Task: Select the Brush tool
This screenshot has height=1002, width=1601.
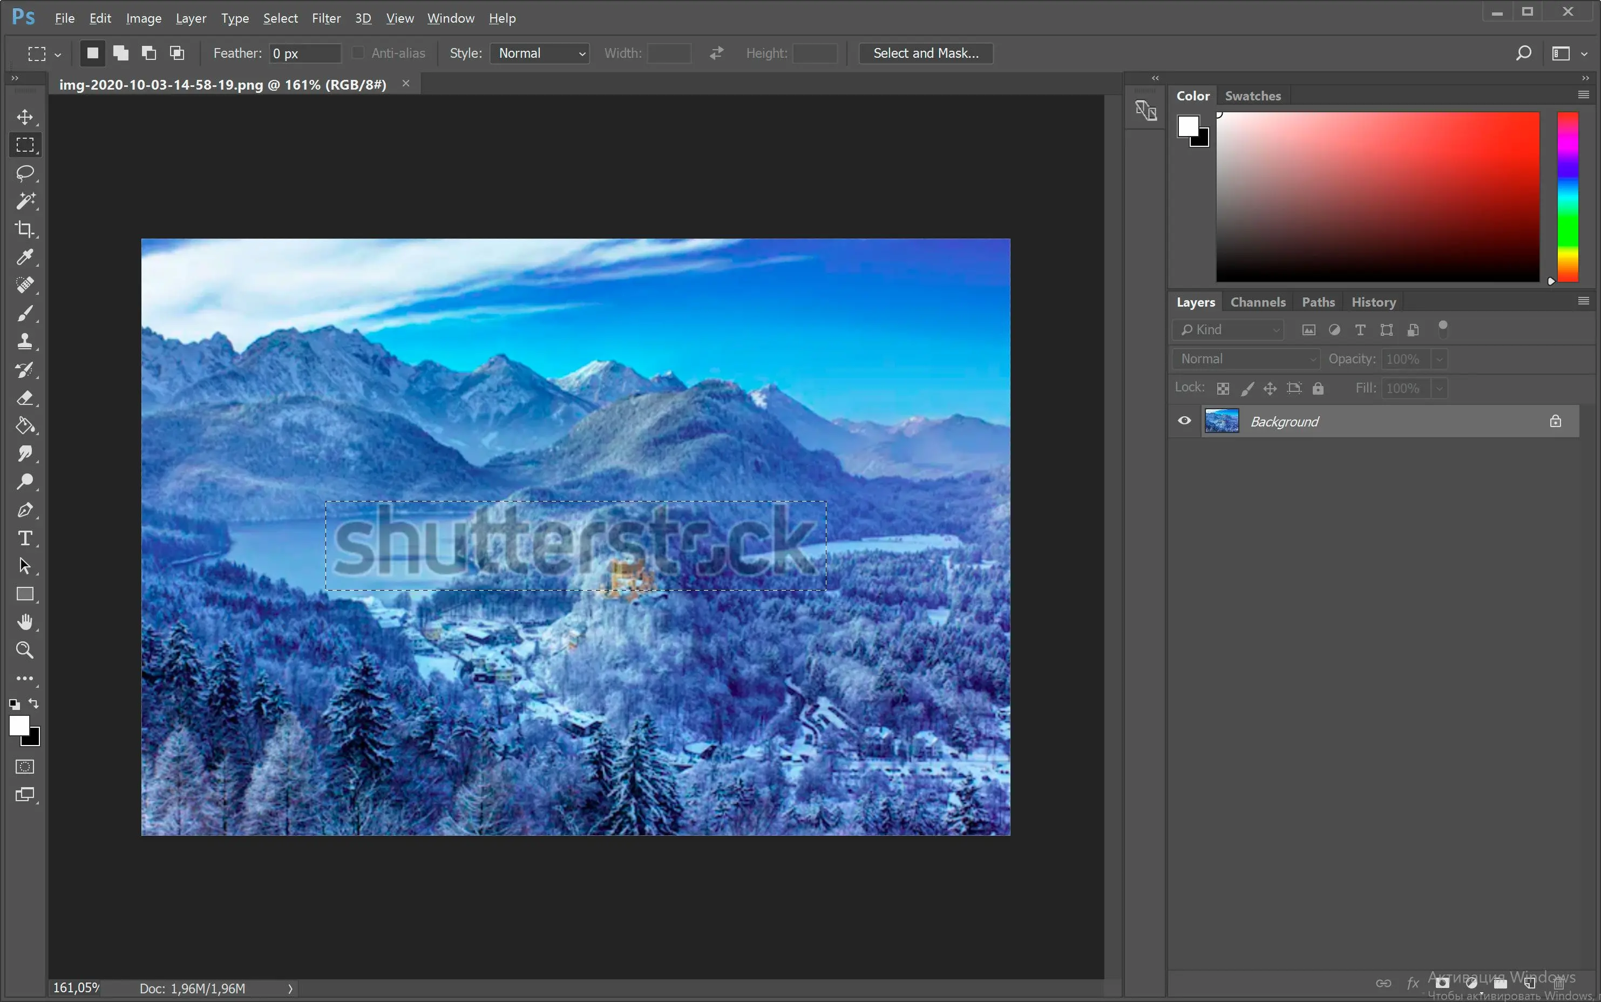Action: tap(25, 313)
